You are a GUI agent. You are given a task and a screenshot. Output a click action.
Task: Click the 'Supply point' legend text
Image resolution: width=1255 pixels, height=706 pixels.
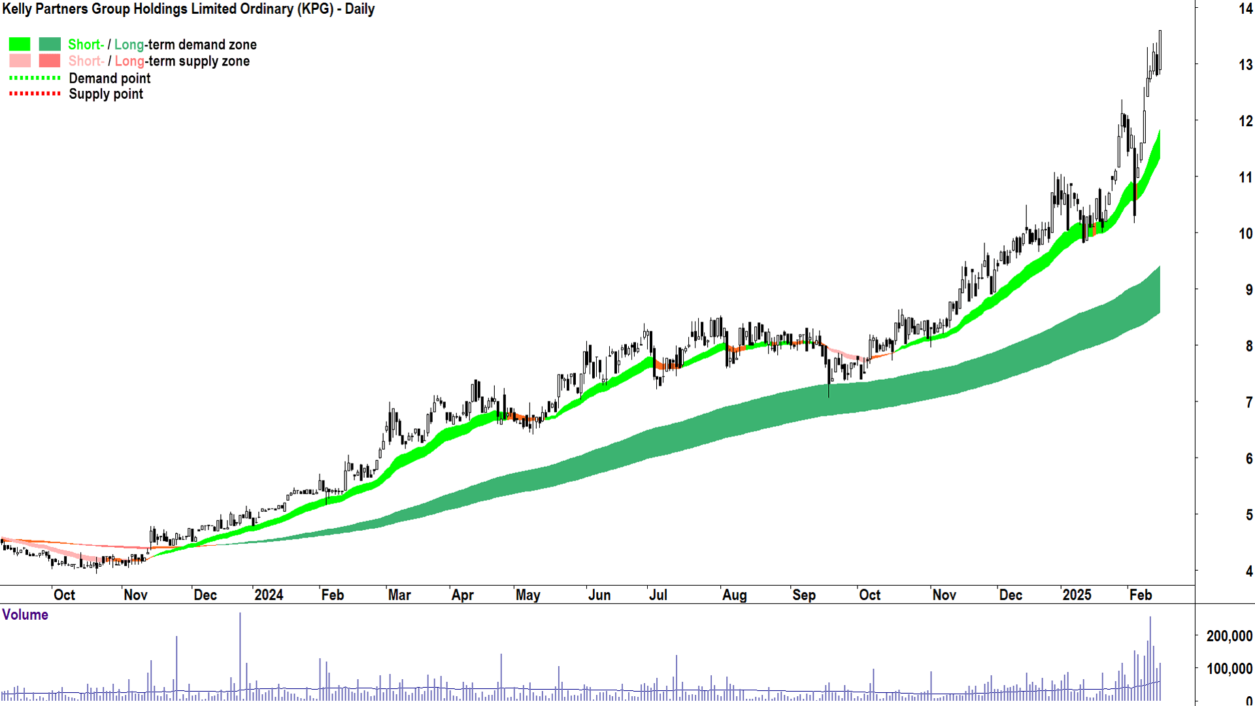[106, 94]
